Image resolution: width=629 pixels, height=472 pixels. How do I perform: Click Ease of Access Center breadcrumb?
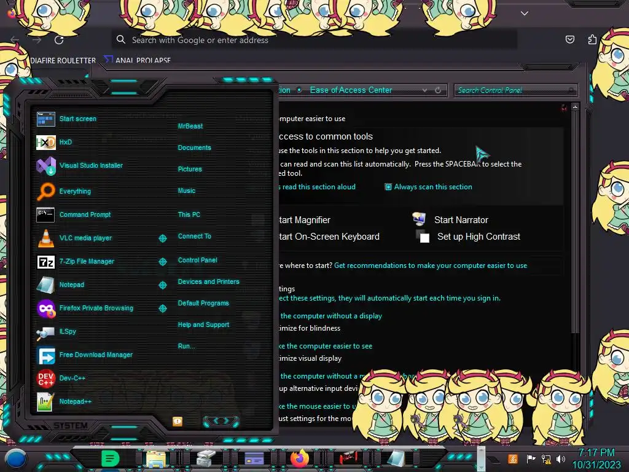click(351, 90)
